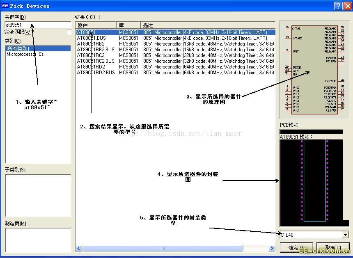This screenshot has width=353, height=258.
Task: Click the schematic preview of AT89C51
Action: point(314,70)
